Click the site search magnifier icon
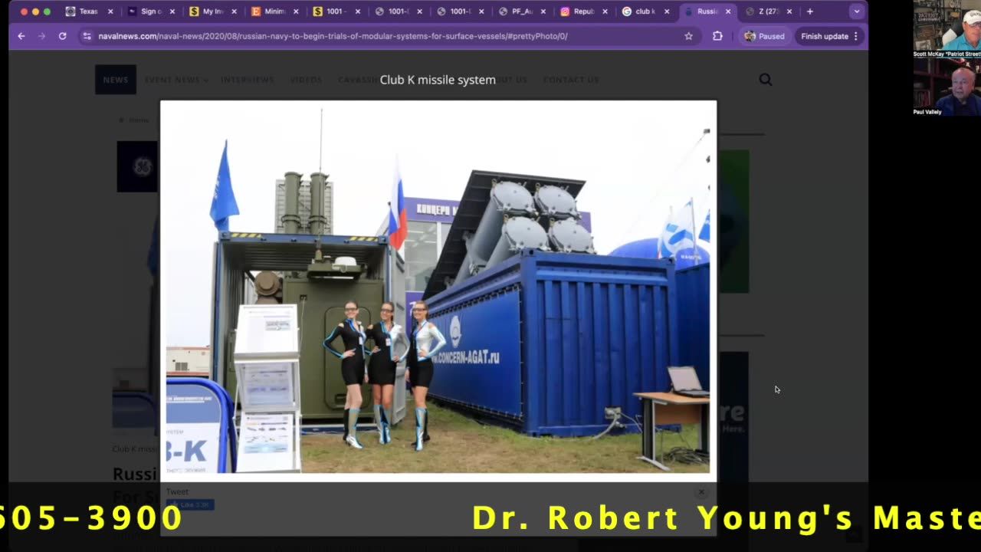This screenshot has width=981, height=552. coord(765,80)
